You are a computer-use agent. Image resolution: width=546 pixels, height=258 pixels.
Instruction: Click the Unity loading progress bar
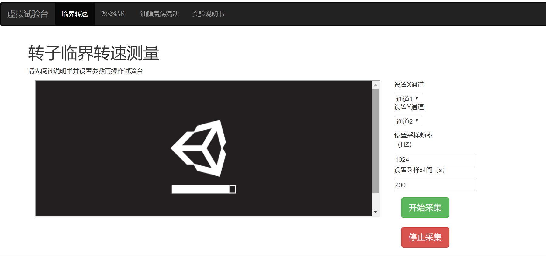pyautogui.click(x=204, y=189)
